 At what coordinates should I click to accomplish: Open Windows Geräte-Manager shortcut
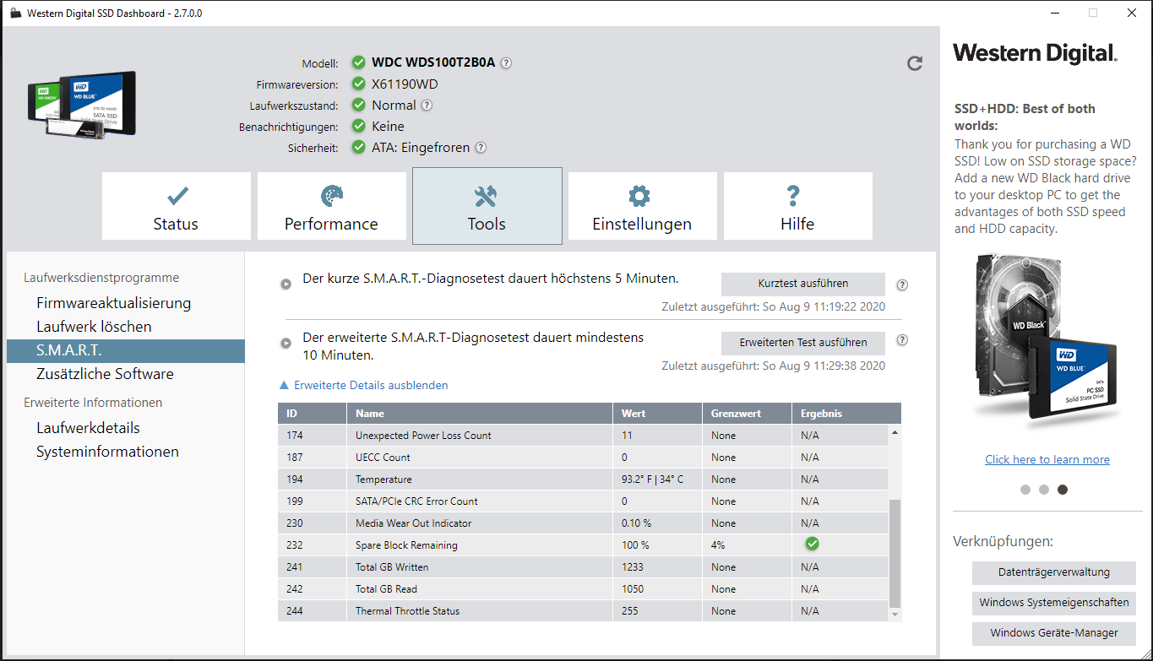coord(1053,633)
